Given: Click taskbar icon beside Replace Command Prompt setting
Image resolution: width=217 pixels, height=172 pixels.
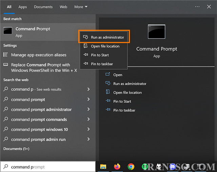Looking at the screenshot, I should (5, 65).
